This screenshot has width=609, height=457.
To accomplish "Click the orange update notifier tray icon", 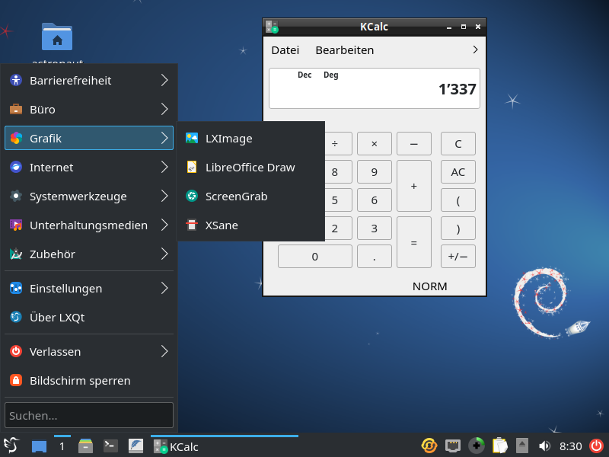I will click(x=429, y=446).
